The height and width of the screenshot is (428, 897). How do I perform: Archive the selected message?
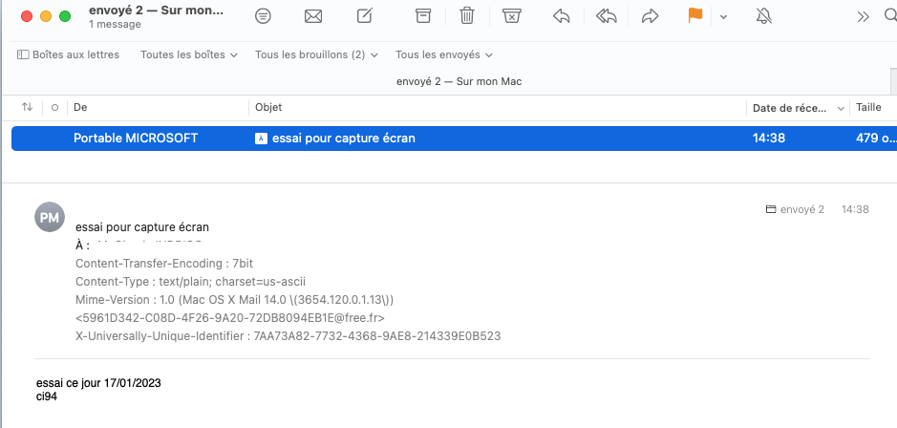click(423, 16)
